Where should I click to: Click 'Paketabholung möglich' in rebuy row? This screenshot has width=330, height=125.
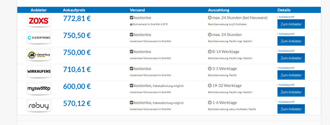(168, 103)
